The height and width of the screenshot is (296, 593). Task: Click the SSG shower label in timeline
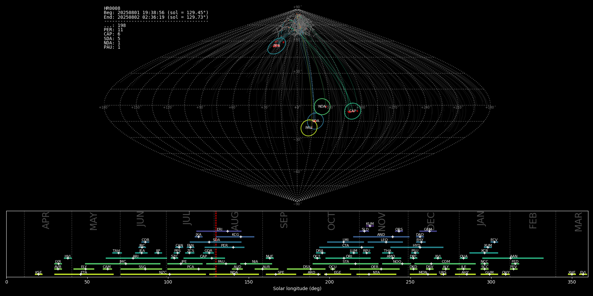(x=142, y=267)
